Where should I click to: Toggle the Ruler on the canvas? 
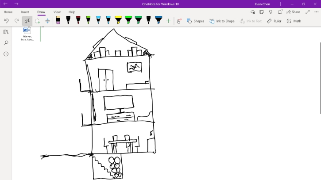274,21
